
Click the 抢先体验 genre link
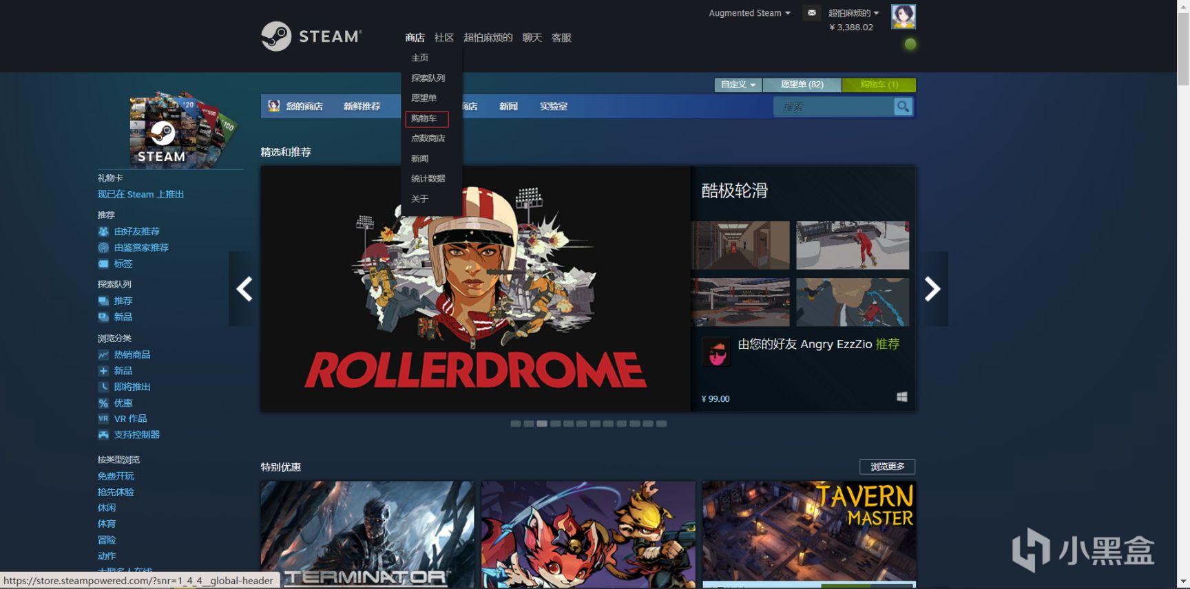[x=116, y=492]
